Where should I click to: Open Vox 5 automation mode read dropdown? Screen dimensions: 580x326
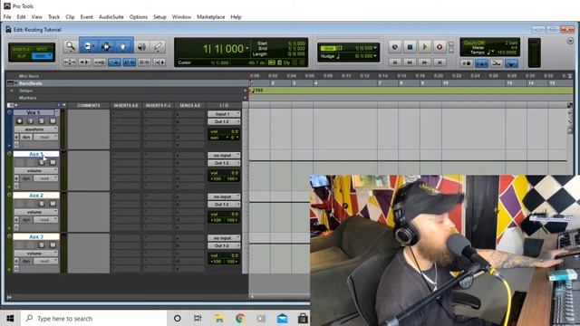click(45, 137)
